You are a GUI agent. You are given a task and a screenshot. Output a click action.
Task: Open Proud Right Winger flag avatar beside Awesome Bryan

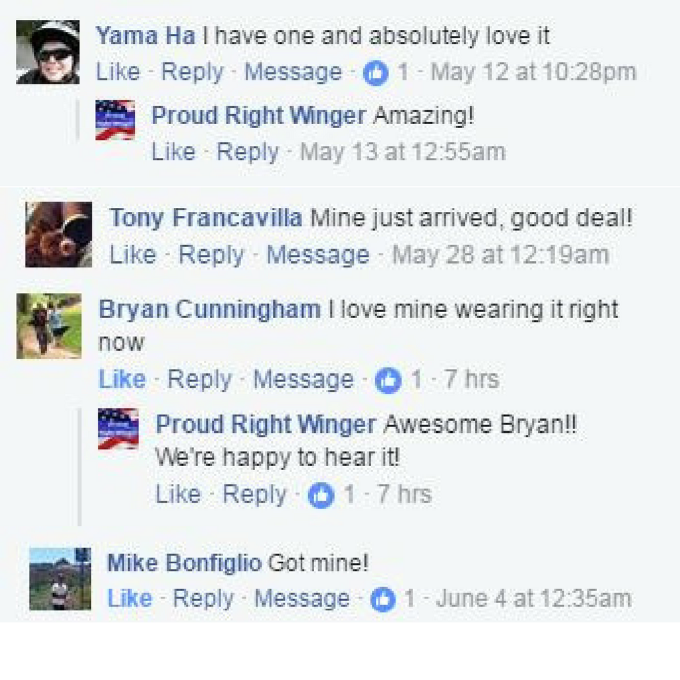click(x=118, y=428)
